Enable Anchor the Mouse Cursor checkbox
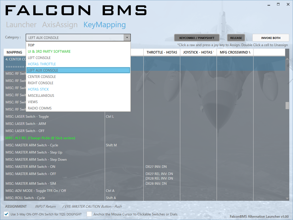 tap(89, 214)
